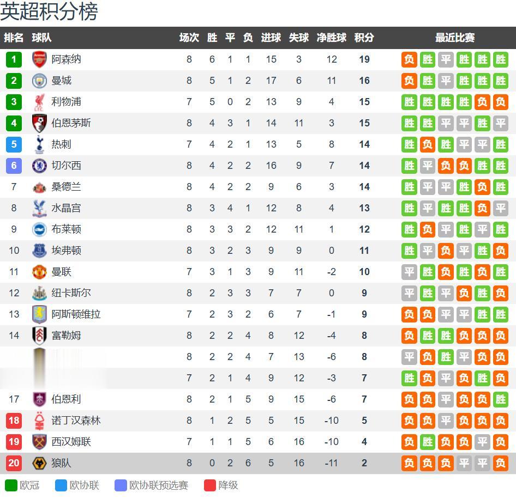This screenshot has width=516, height=499.
Task: Open the 伯恩茅斯 team link
Action: click(x=71, y=123)
